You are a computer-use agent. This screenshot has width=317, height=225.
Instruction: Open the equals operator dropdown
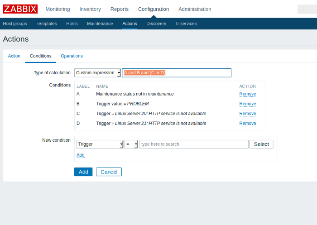click(131, 144)
